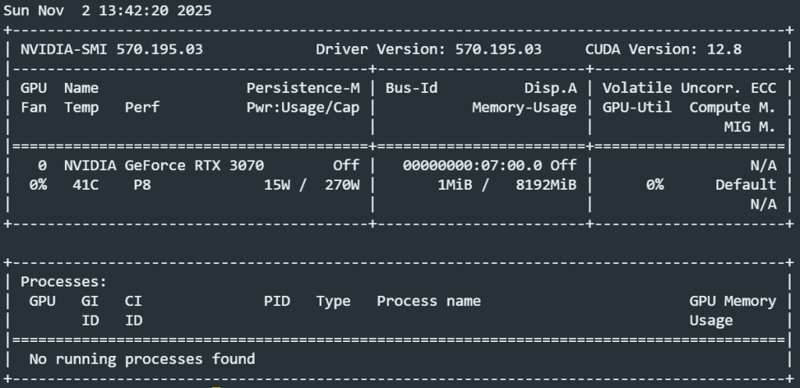Click the 1MiB memory used value
The width and height of the screenshot is (800, 388).
[455, 185]
